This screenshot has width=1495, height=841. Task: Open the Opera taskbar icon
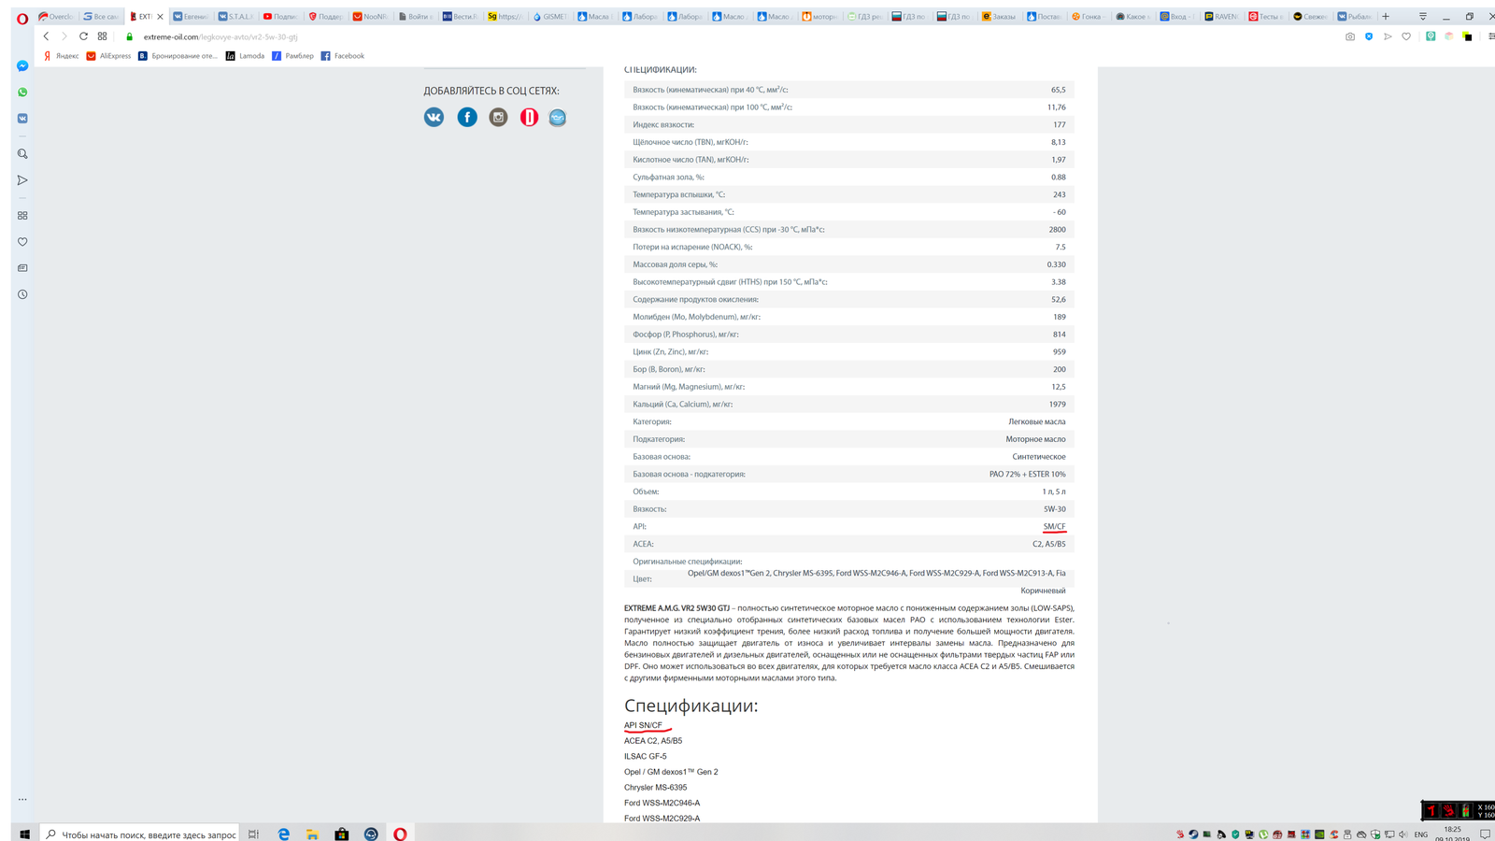click(x=400, y=834)
